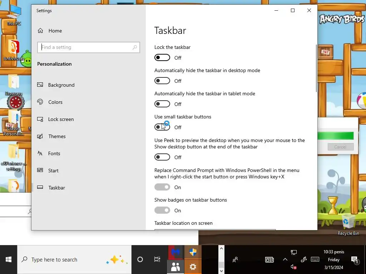The height and width of the screenshot is (274, 366).
Task: Select This PC desktop icon
Action: pos(14,15)
